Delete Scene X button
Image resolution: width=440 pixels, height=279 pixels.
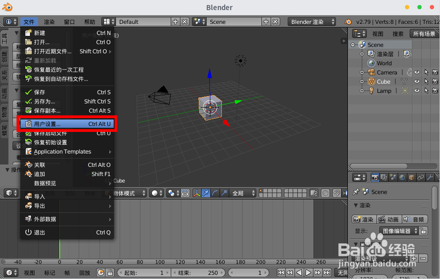click(275, 22)
